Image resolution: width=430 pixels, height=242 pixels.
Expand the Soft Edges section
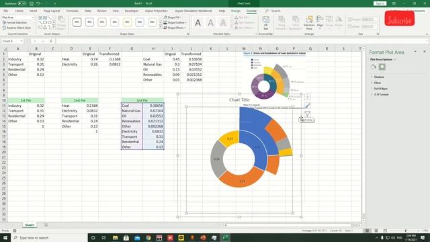click(x=381, y=89)
